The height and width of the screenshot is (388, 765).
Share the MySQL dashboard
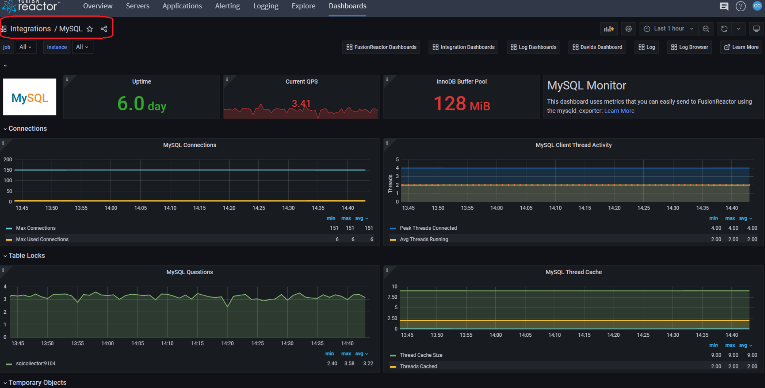(104, 29)
